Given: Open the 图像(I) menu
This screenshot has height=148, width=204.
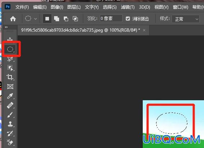Looking at the screenshot, I should tap(57, 7).
